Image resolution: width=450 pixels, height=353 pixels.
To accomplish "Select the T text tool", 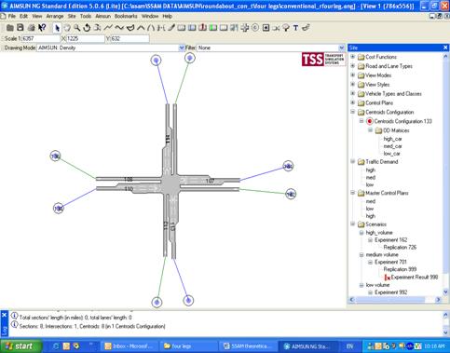I will pyautogui.click(x=295, y=28).
